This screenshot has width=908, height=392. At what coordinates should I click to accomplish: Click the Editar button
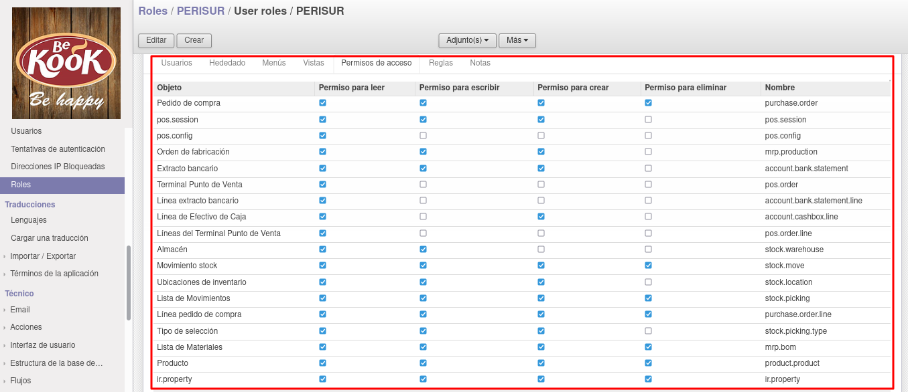coord(156,40)
